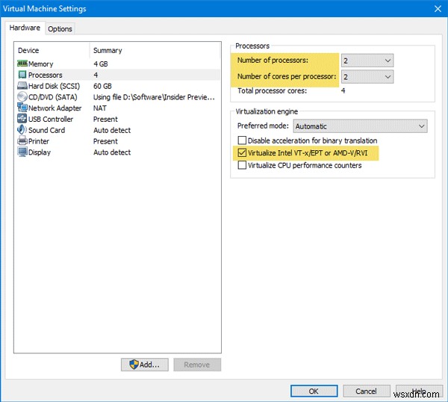Open Number of cores per processor dropdown
448x402 pixels.
coord(367,77)
